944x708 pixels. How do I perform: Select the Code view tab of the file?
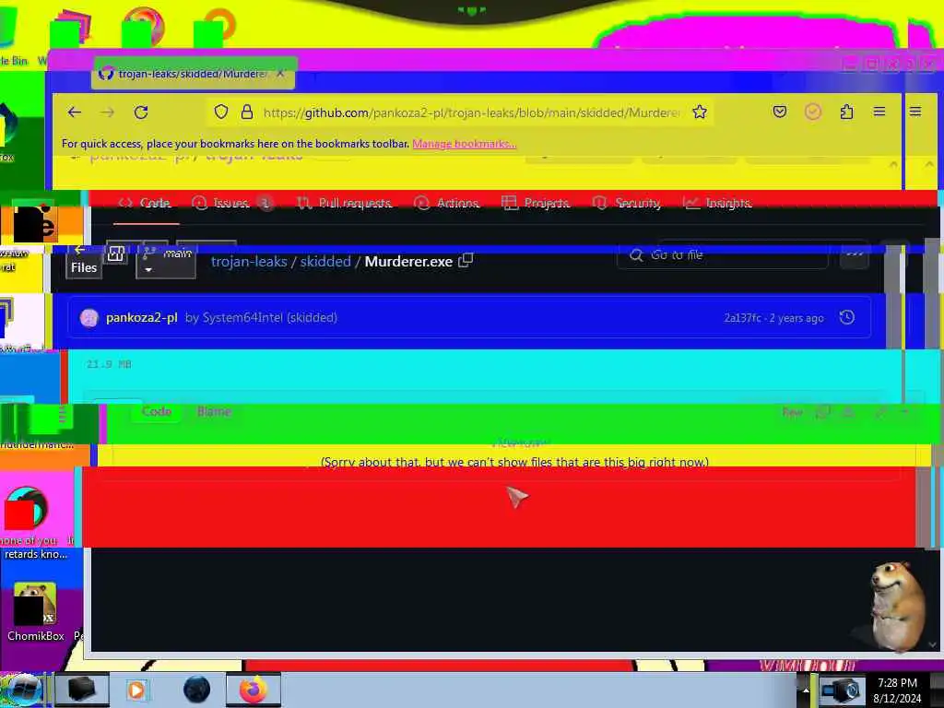(157, 412)
